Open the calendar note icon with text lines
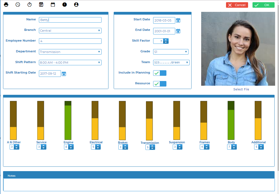Image resolution: width=279 pixels, height=194 pixels. (x=41, y=5)
